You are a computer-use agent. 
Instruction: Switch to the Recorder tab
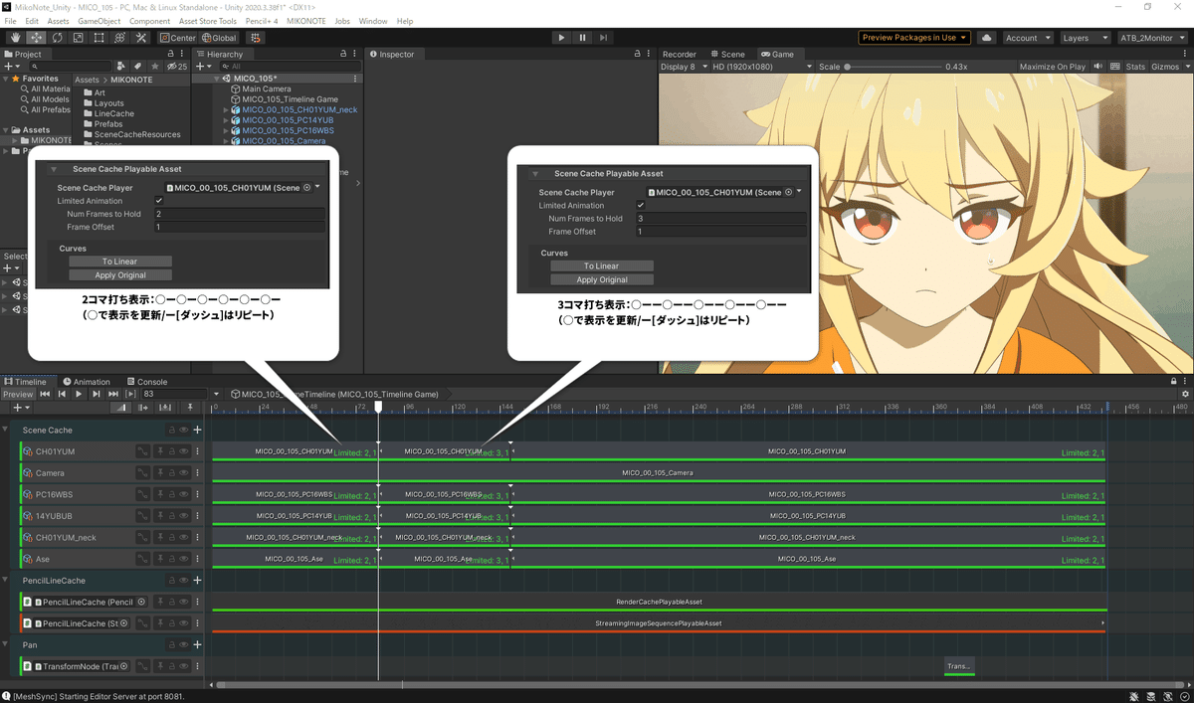pos(680,54)
